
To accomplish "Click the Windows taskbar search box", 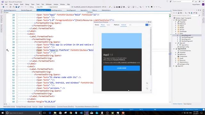I will tap(23, 113).
